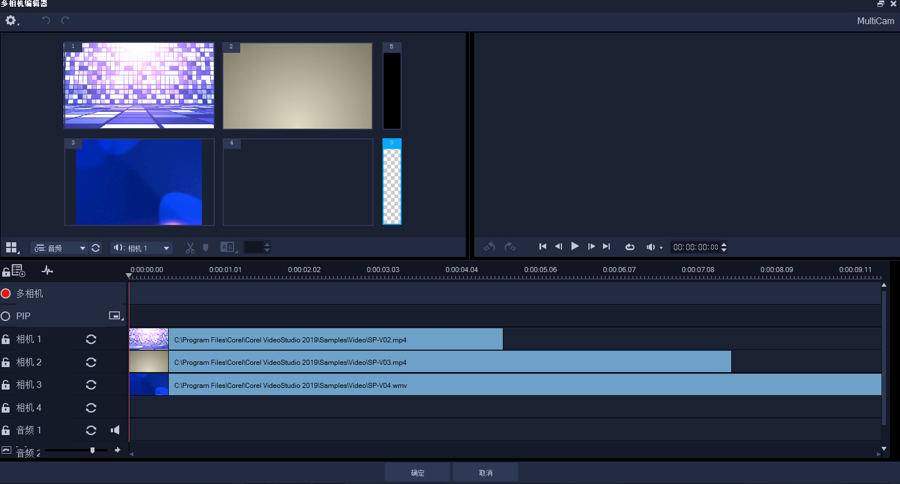Image resolution: width=900 pixels, height=484 pixels.
Task: Unlock all tracks using the top lock
Action: click(x=6, y=272)
